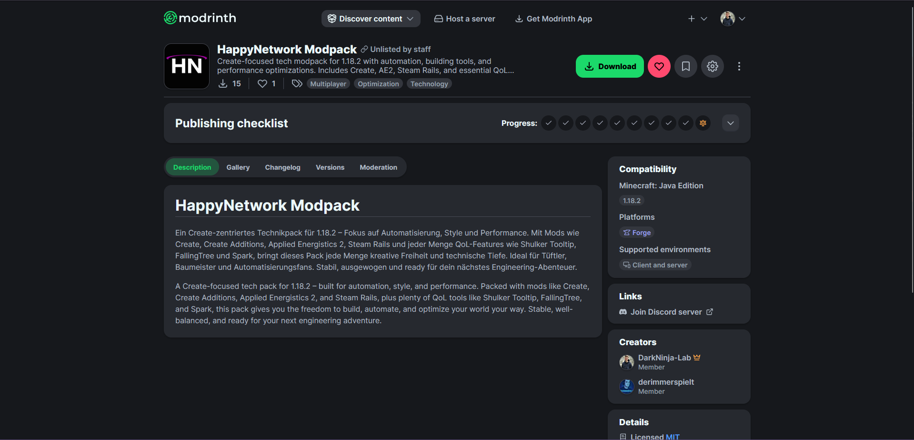Click DarkNinja-Lab's avatar image
Viewport: 914px width, 440px height.
coord(627,362)
